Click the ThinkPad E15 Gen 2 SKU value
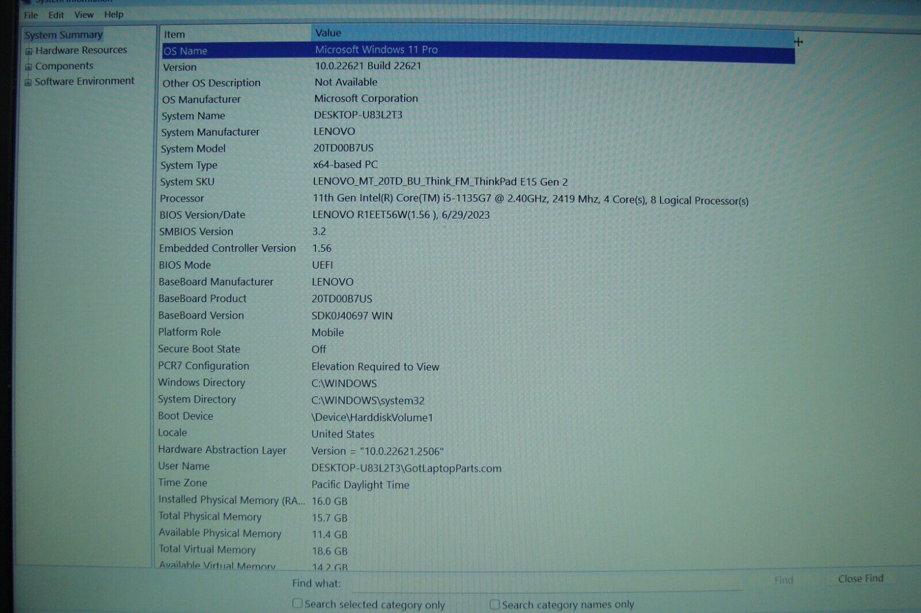The height and width of the screenshot is (613, 921). coord(440,182)
